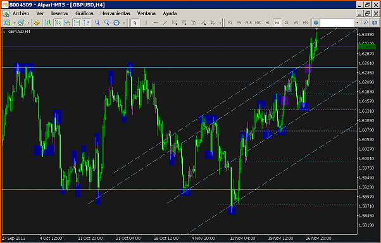The height and width of the screenshot is (243, 381).
Task: Click the gold market data icon
Action: pyautogui.click(x=37, y=23)
